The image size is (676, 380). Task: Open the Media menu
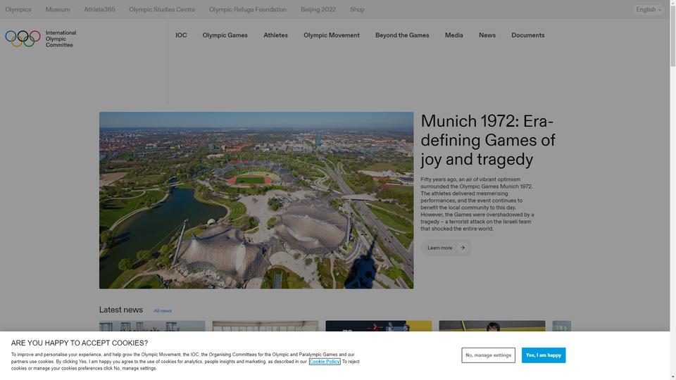[454, 35]
